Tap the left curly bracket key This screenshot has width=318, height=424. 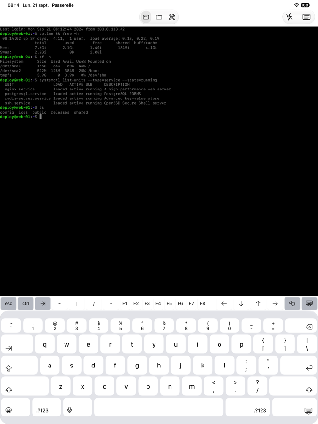263,344
